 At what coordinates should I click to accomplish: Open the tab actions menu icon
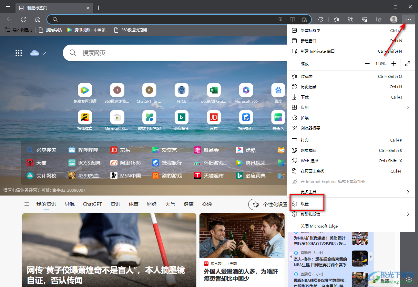click(x=8, y=8)
